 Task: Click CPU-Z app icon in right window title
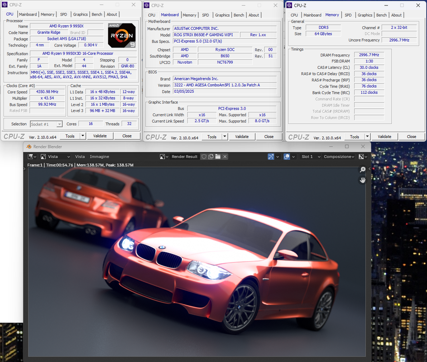point(289,5)
